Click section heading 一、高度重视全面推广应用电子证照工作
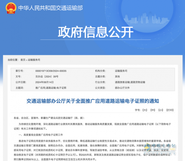The width and height of the screenshot is (185, 161). tap(41, 135)
